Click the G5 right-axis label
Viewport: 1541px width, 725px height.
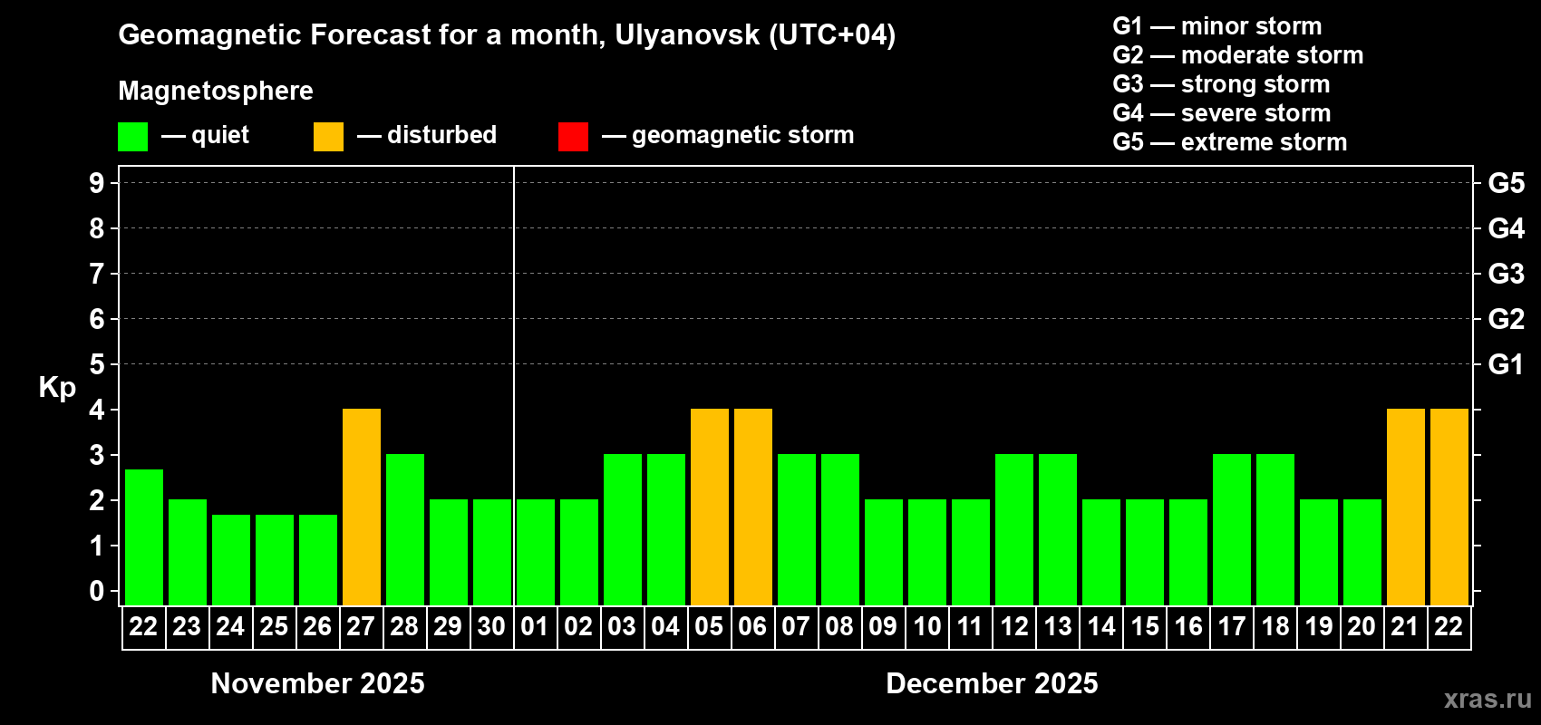point(1507,183)
